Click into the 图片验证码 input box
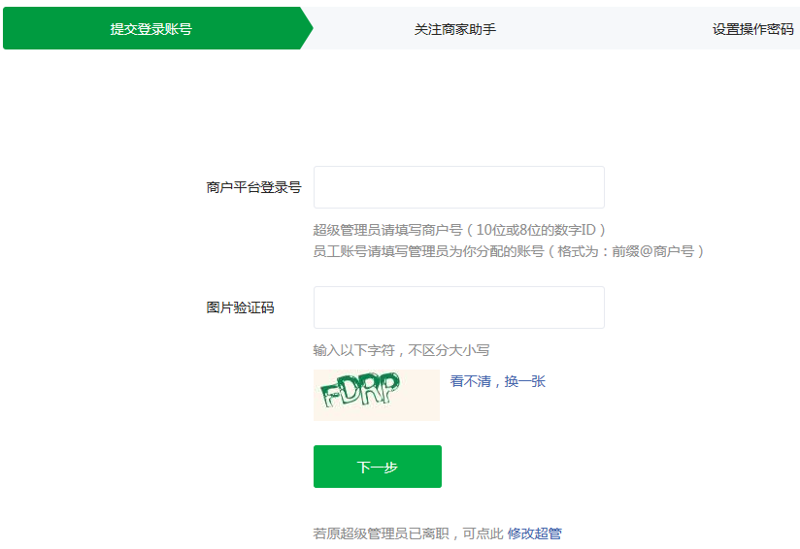 point(458,307)
